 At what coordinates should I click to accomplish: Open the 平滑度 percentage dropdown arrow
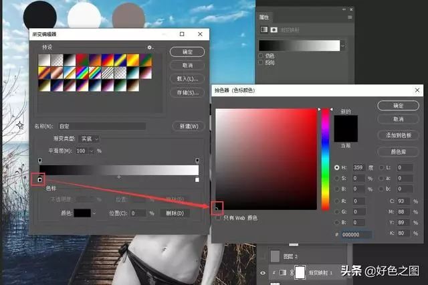[92, 151]
